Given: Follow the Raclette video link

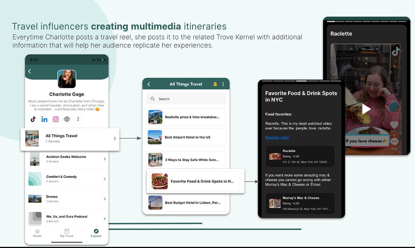Looking at the screenshot, I should [277, 137].
